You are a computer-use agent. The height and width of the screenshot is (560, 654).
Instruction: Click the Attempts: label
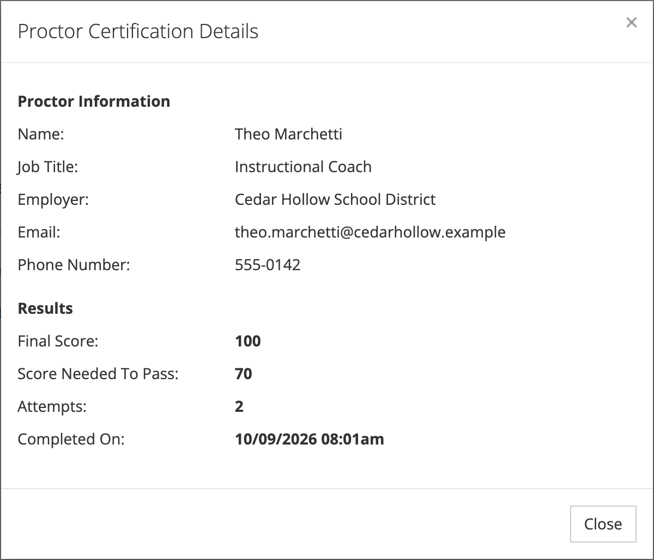52,406
